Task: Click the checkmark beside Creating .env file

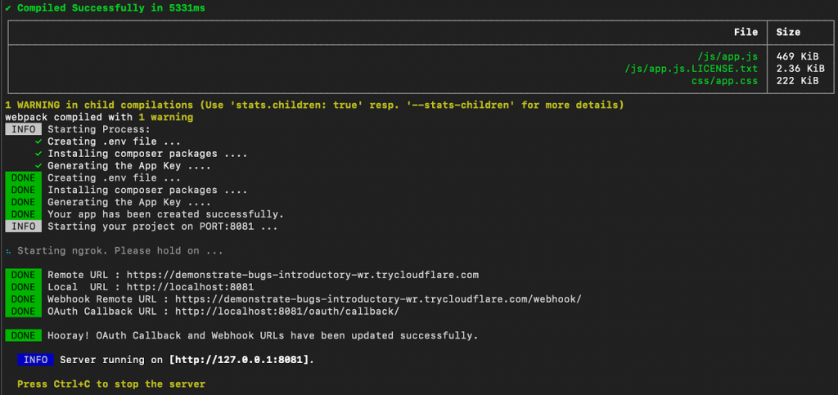Action: coord(38,141)
